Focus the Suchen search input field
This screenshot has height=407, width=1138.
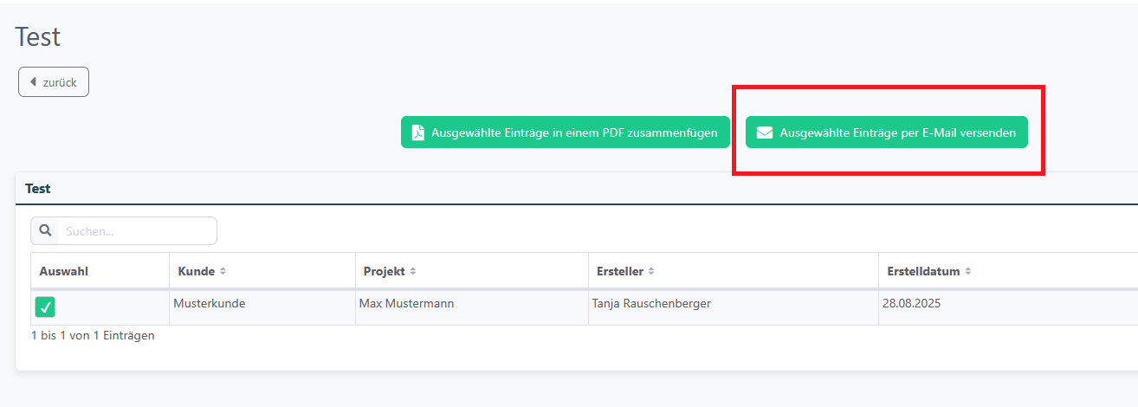[137, 231]
